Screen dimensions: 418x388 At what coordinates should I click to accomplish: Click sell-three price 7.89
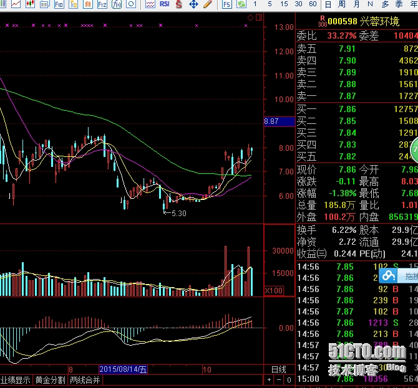pos(348,72)
